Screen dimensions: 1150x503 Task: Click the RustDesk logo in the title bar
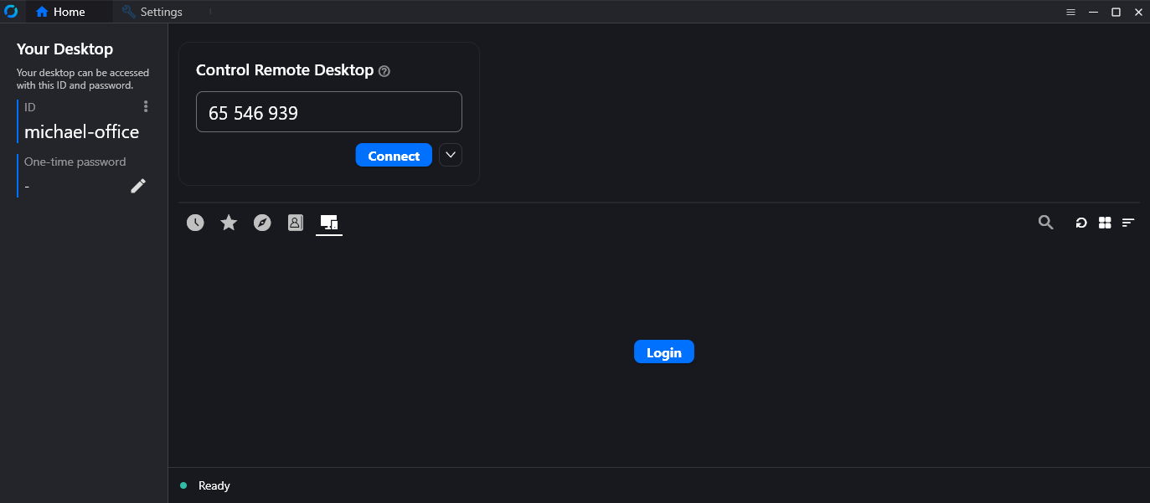tap(12, 12)
